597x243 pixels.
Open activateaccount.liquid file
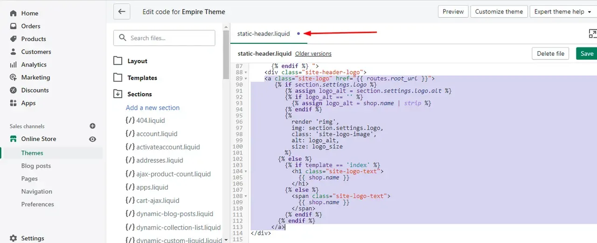(x=168, y=147)
